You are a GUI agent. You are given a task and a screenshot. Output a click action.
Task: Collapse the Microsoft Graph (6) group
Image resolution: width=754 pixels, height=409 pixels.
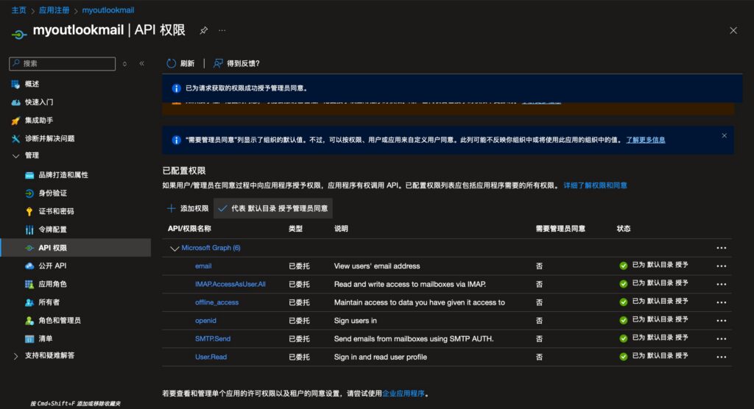click(175, 249)
